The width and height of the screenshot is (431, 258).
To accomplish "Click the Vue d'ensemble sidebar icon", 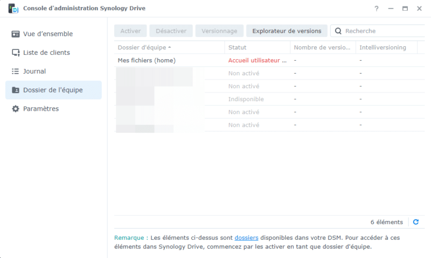I will pyautogui.click(x=16, y=34).
